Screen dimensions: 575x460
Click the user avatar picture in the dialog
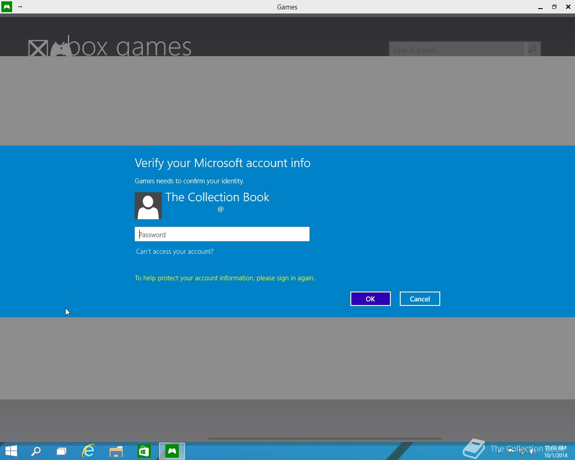148,206
